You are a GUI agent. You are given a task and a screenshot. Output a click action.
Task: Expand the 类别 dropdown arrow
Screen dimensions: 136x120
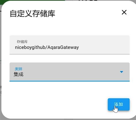[122, 72]
